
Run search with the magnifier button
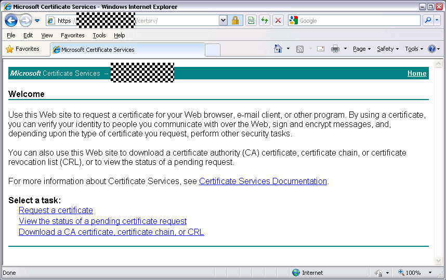(x=427, y=20)
